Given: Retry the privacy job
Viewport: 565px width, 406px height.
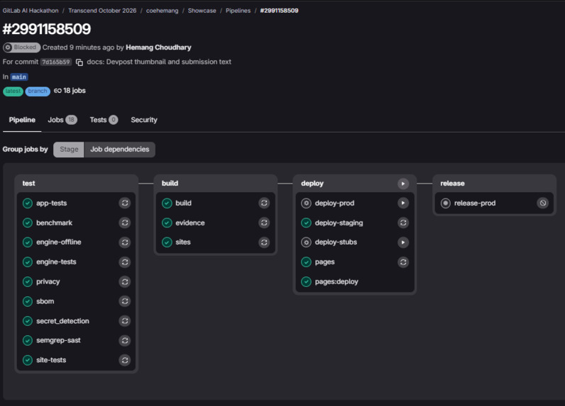Looking at the screenshot, I should point(125,281).
